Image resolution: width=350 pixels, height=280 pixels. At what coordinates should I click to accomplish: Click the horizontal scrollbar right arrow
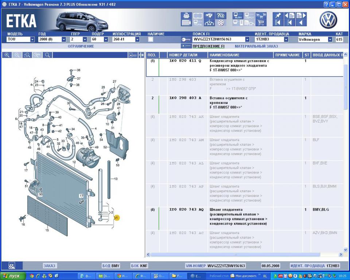point(341,254)
